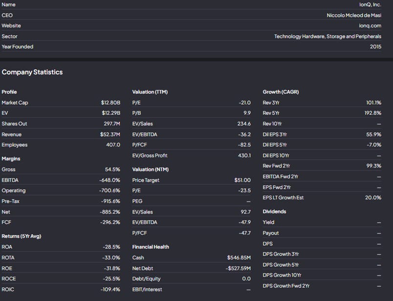
Task: Click the EBIT/Interest row label
Action: (x=147, y=289)
